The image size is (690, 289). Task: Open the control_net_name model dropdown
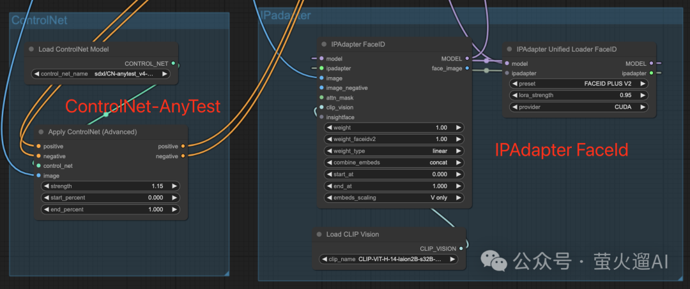point(101,74)
